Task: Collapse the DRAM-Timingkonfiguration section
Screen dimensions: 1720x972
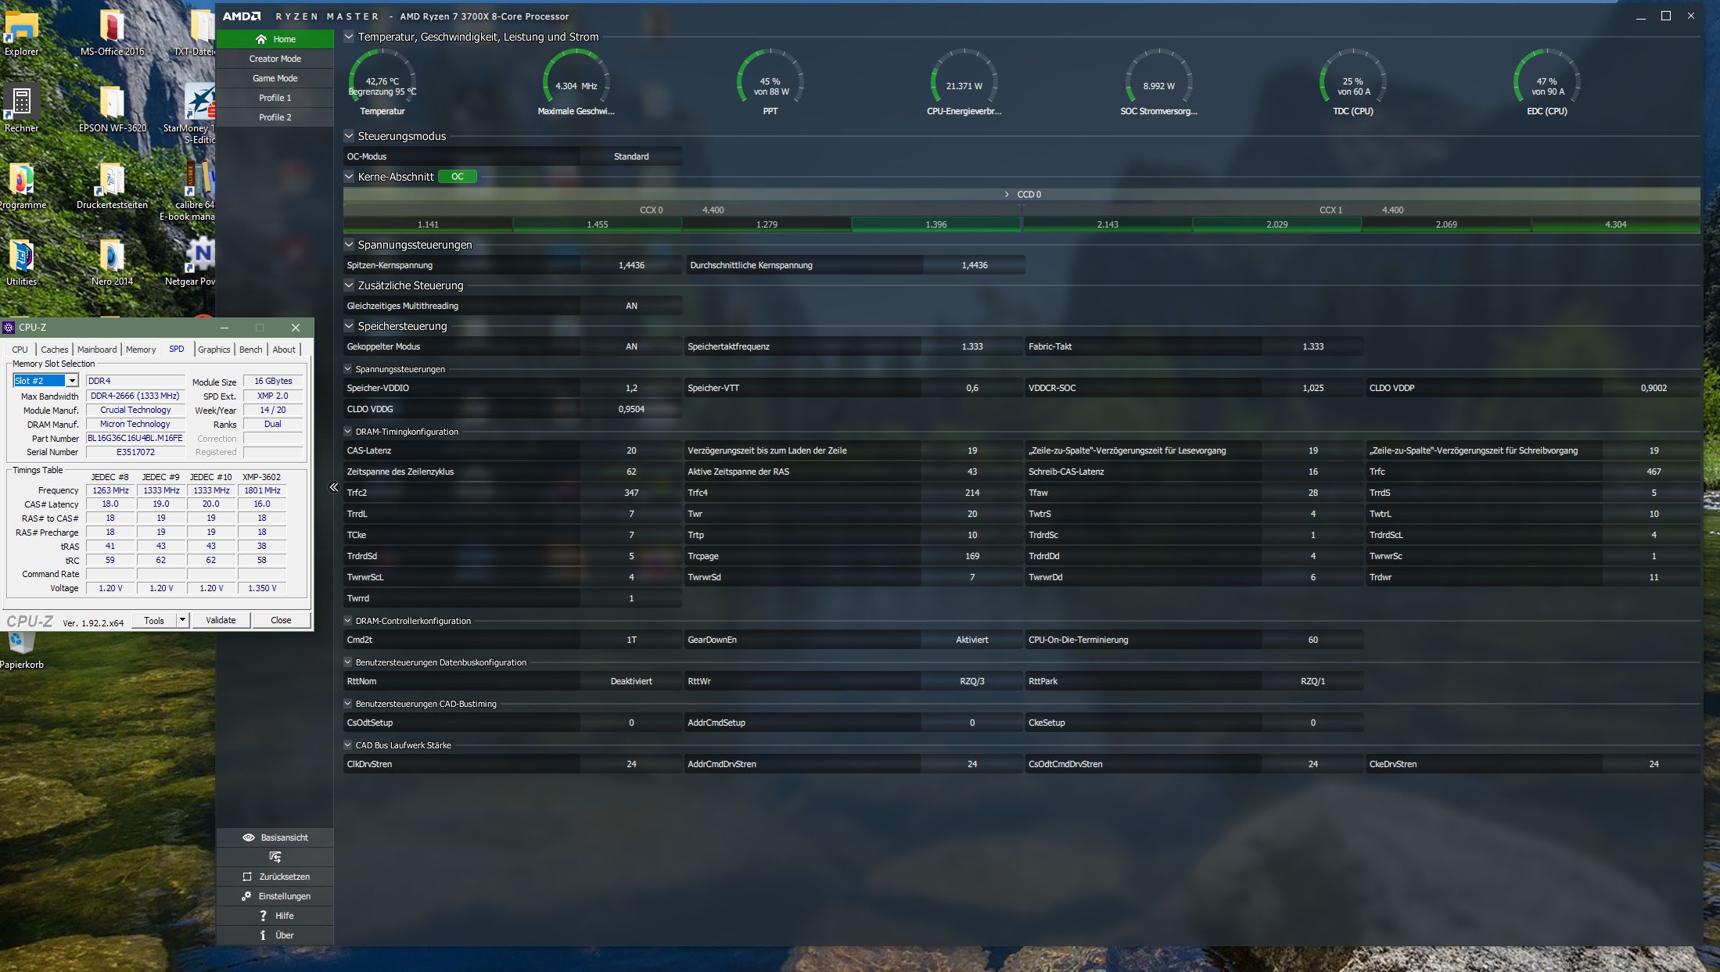Action: pyautogui.click(x=348, y=432)
